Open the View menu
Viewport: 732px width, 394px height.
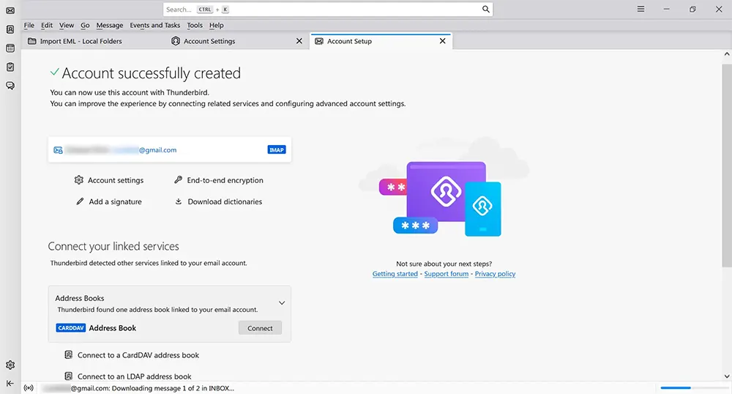pos(67,25)
